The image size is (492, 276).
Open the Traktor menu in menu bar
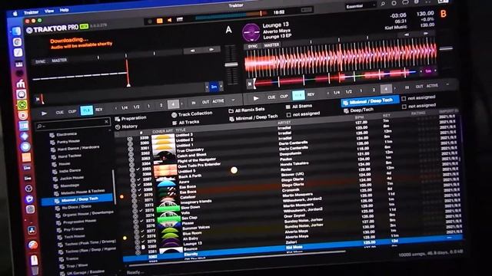[x=31, y=12]
